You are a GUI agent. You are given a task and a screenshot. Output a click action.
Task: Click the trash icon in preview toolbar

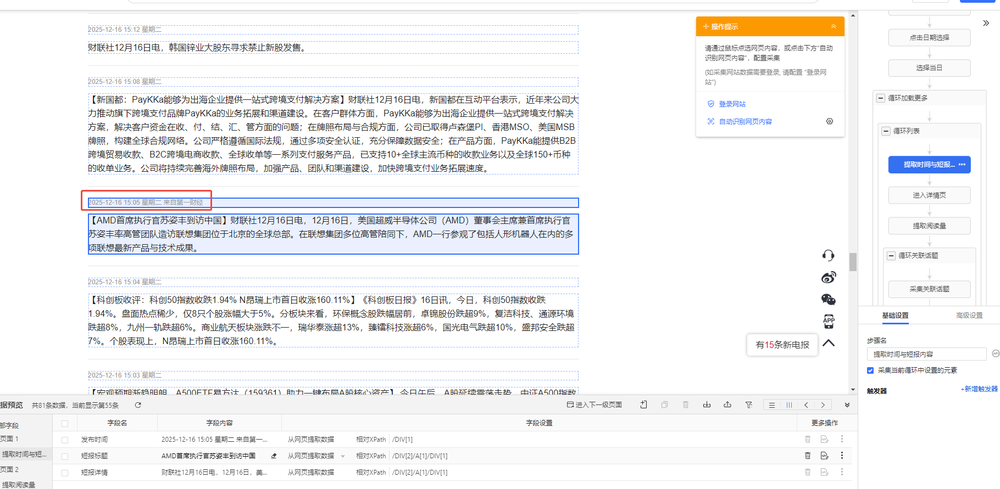pos(686,404)
